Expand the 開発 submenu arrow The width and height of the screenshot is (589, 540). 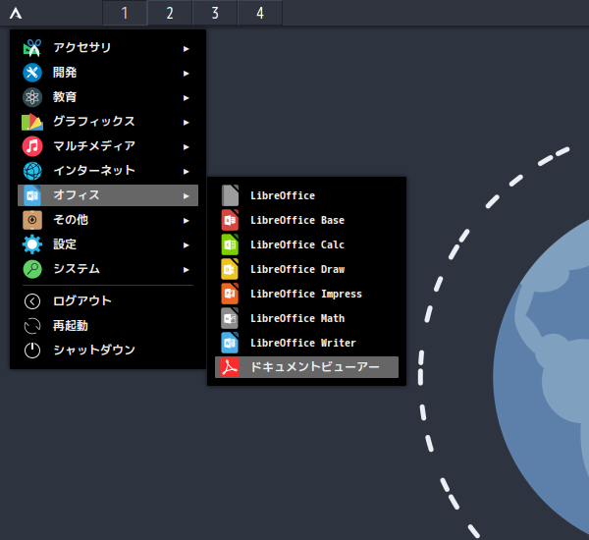click(186, 74)
